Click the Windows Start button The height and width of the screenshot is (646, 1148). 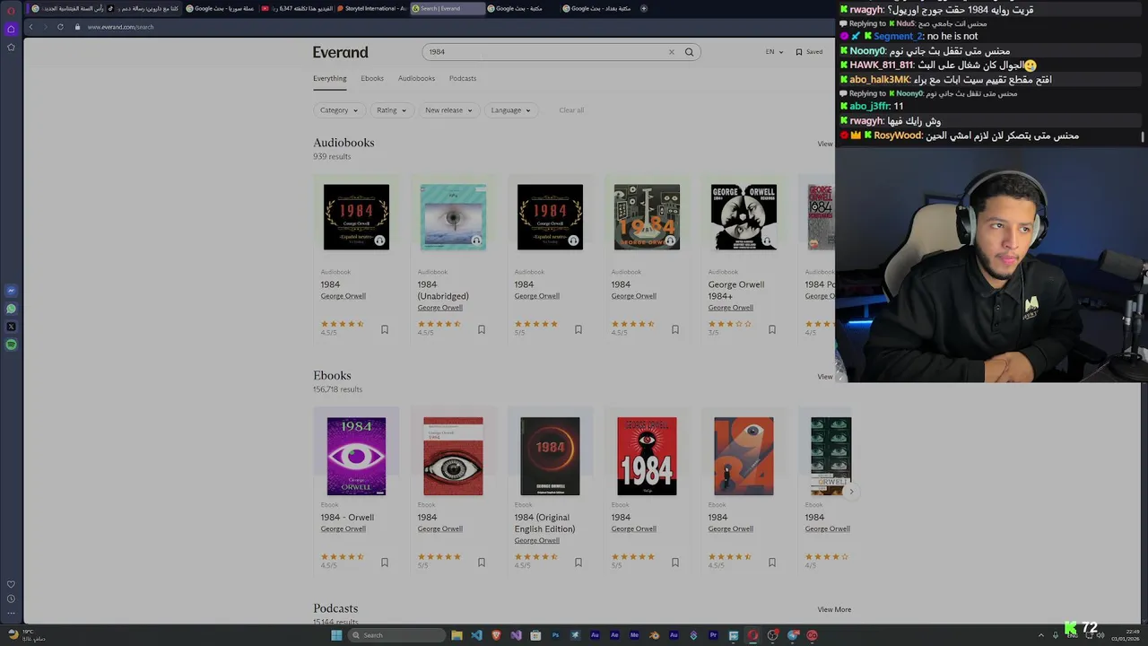point(336,635)
